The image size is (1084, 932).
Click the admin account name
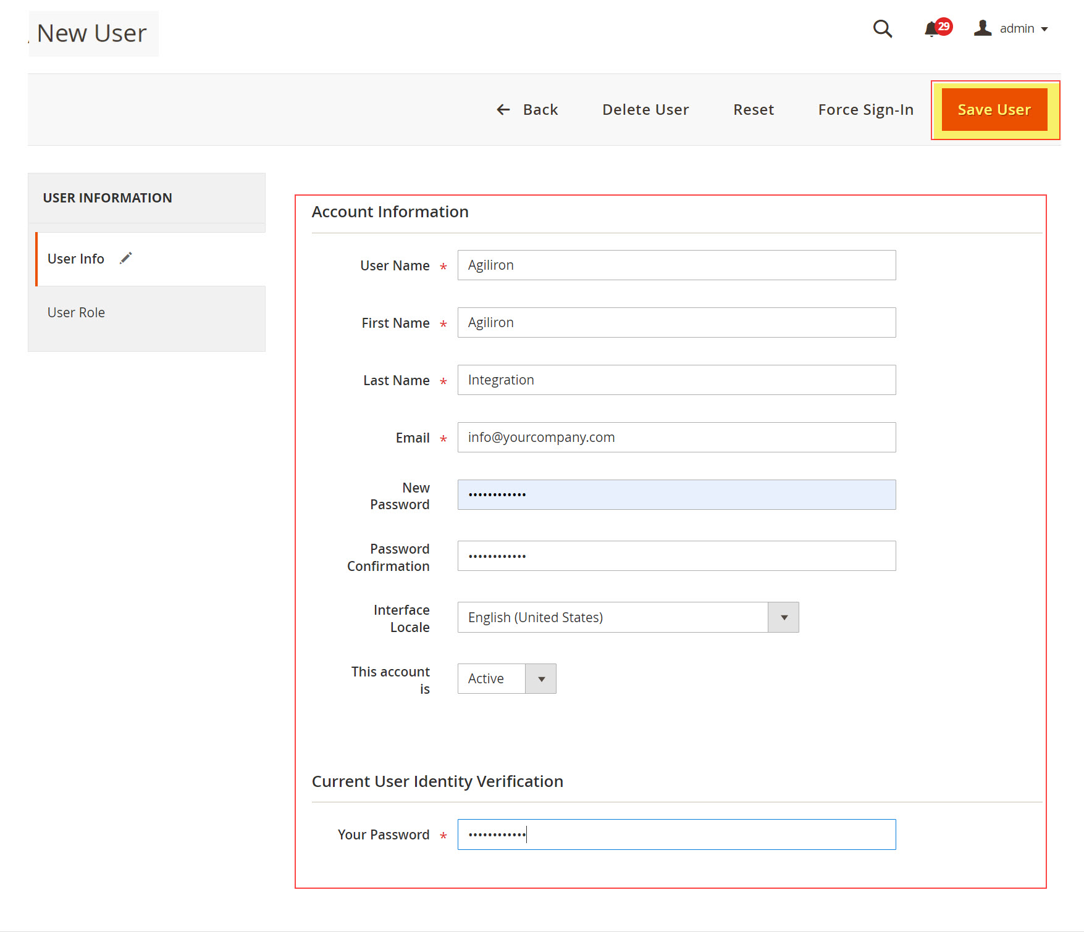click(1017, 28)
